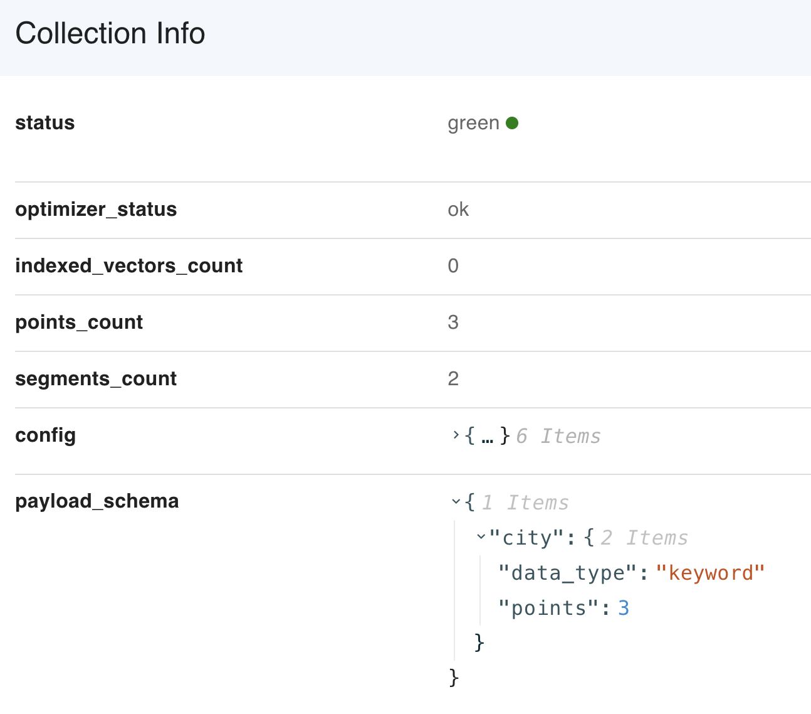811x714 pixels.
Task: Click the payload_schema row label
Action: (x=97, y=501)
